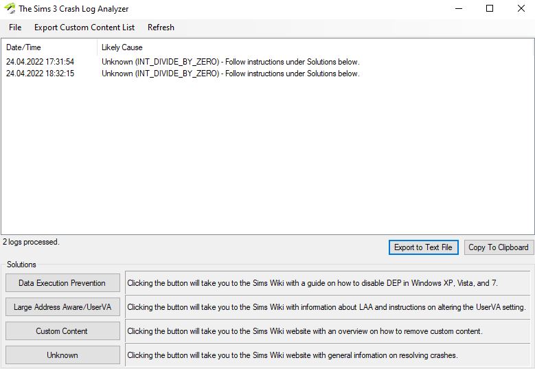535x369 pixels.
Task: Click the DEP guide description text
Action: (x=317, y=283)
